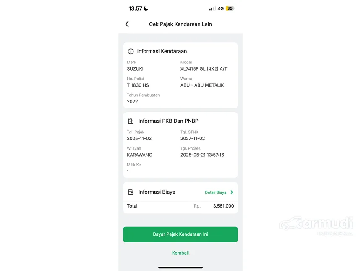361x271 pixels.
Task: Open the Detail Biaya link
Action: click(x=215, y=192)
